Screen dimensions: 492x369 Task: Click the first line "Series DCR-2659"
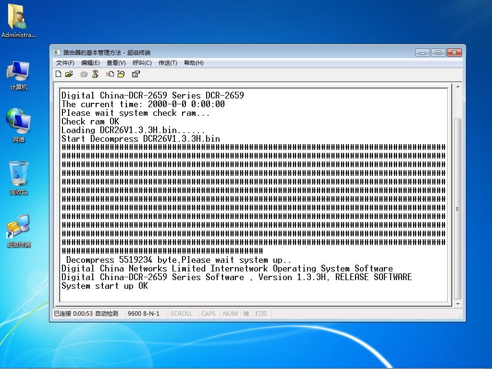point(153,96)
